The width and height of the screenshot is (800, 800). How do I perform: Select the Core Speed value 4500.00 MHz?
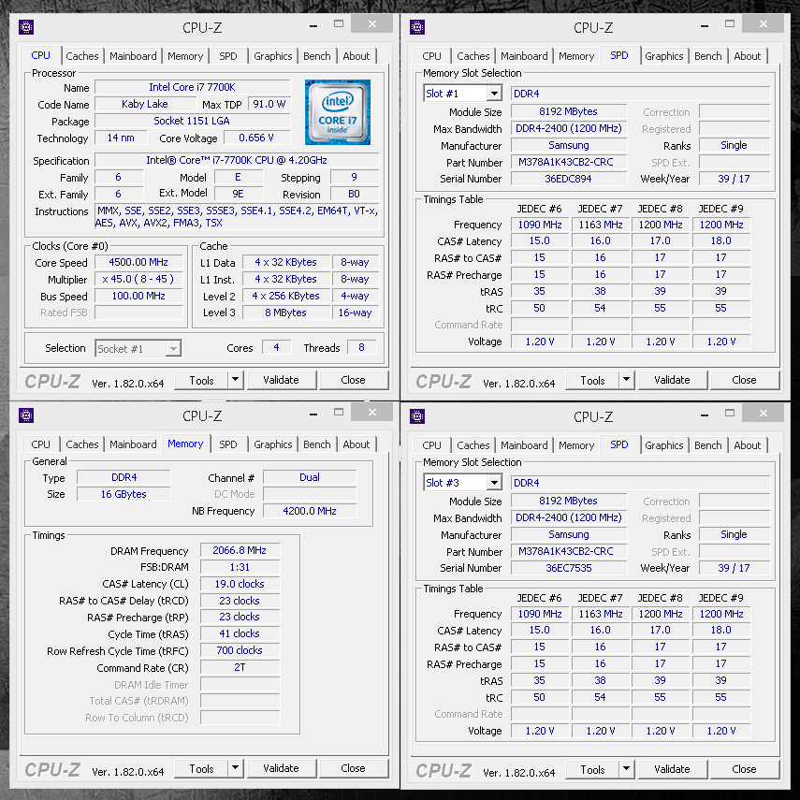coord(138,262)
